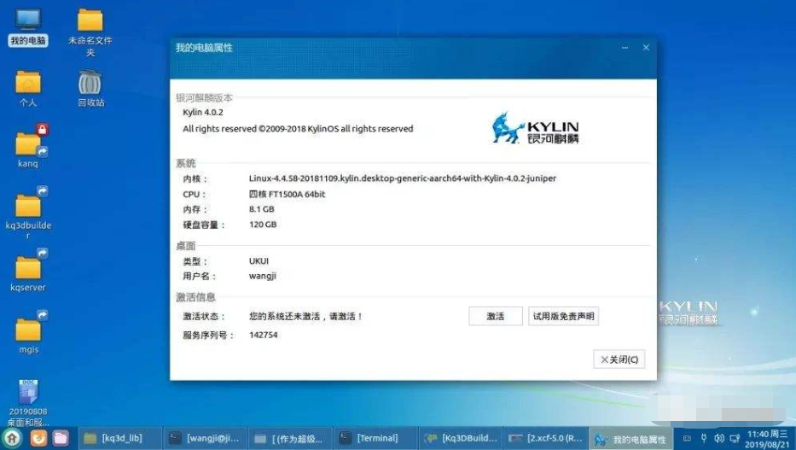Image resolution: width=796 pixels, height=450 pixels.
Task: Click the wangji username value
Action: [263, 276]
